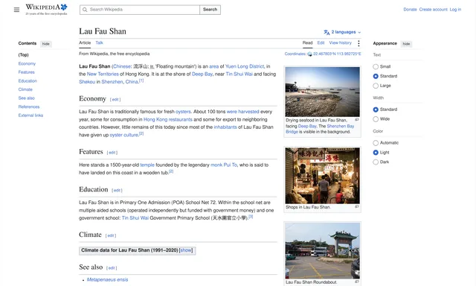Select Wide width option
The image size is (476, 286).
(x=376, y=119)
